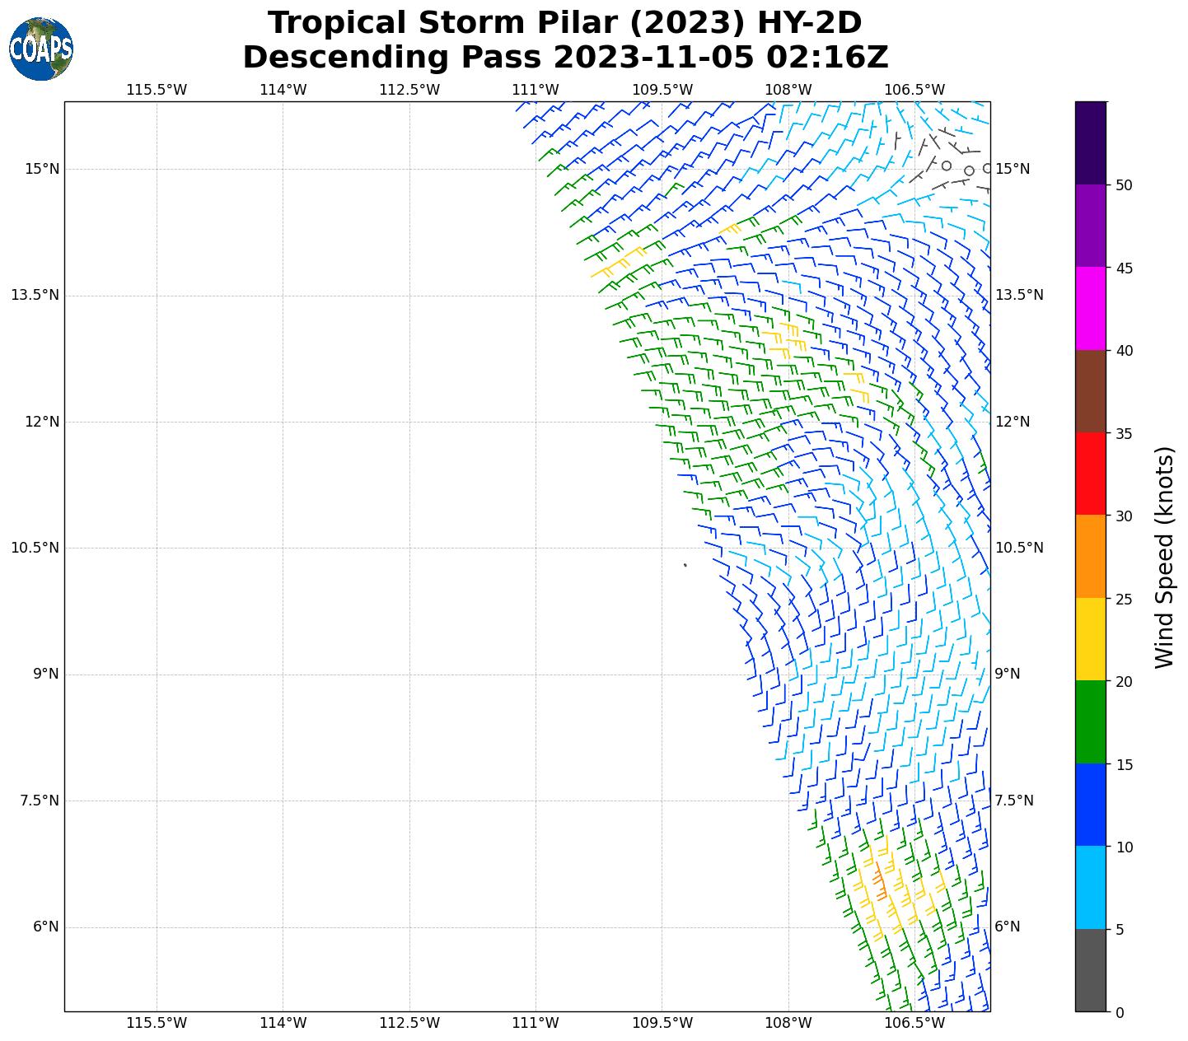
Task: Choose the light blue 5-10 knots colorbar band
Action: coord(1091,888)
